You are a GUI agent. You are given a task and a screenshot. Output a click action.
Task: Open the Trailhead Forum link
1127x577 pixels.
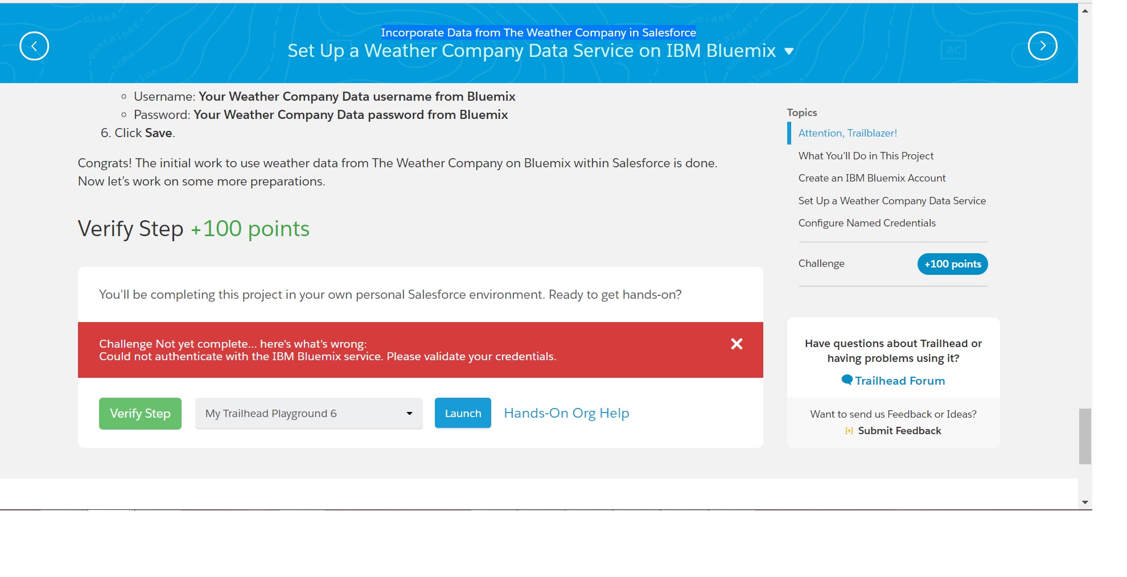[900, 381]
